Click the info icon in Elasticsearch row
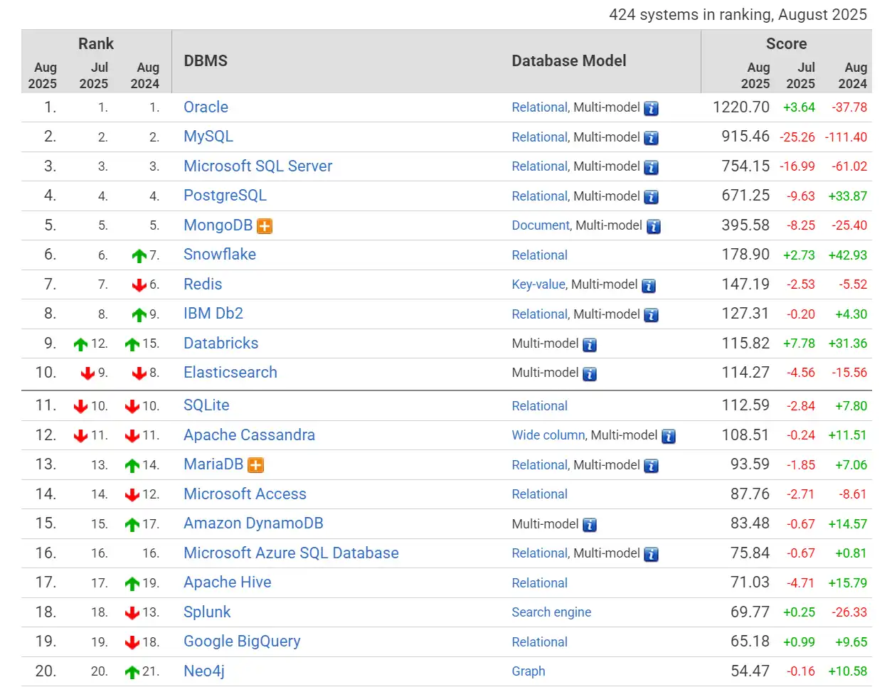The height and width of the screenshot is (687, 892). coord(590,374)
